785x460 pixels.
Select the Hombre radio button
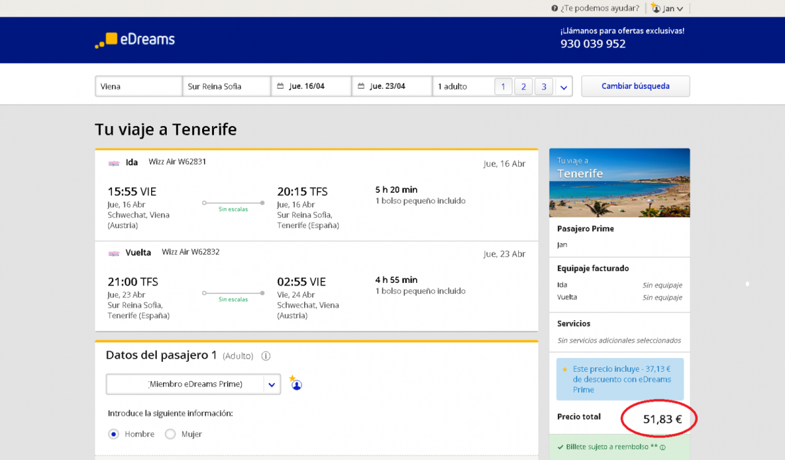tap(114, 434)
